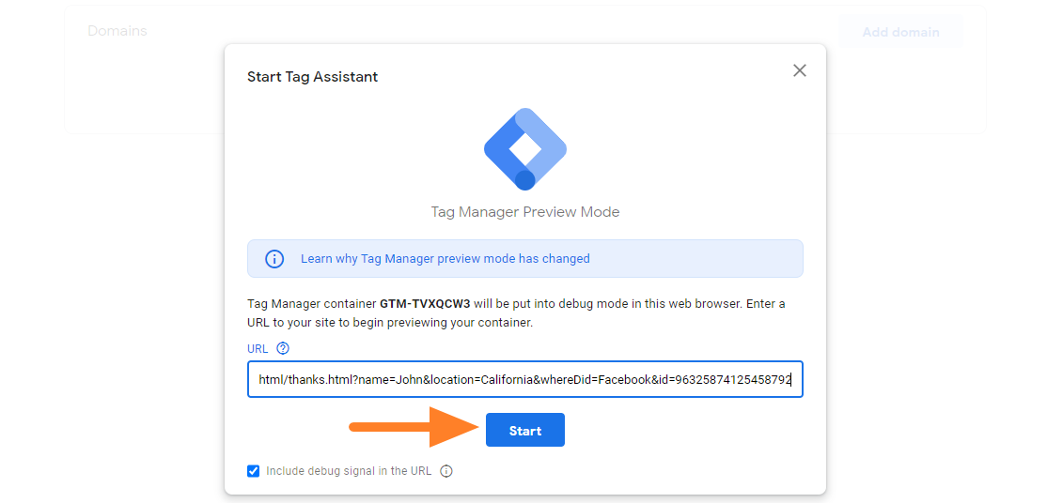Click the "Tag Manager Preview Mode" caption
The height and width of the screenshot is (503, 1047).
524,212
